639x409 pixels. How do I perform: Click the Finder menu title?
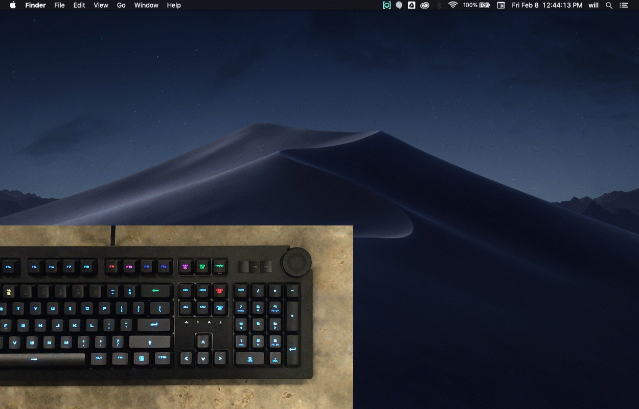click(x=35, y=5)
